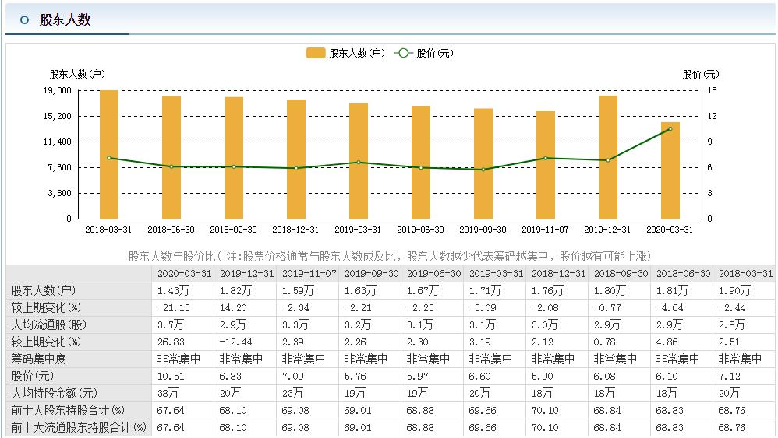The width and height of the screenshot is (778, 438).
Task: Toggle the green 股价(元) legend line series
Action: (424, 53)
